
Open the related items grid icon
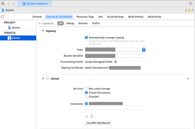point(3,4)
